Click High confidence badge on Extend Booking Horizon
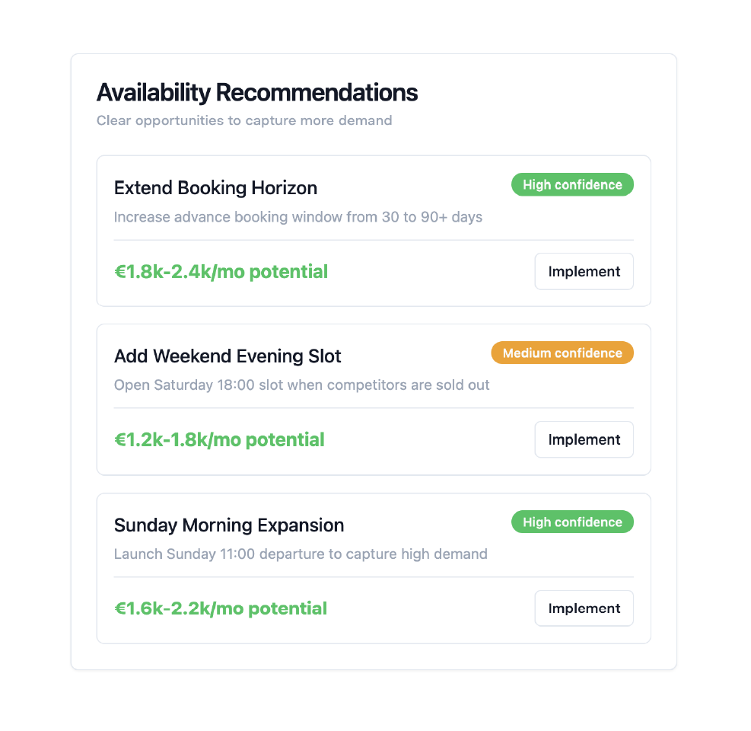This screenshot has height=731, width=751. [x=572, y=185]
